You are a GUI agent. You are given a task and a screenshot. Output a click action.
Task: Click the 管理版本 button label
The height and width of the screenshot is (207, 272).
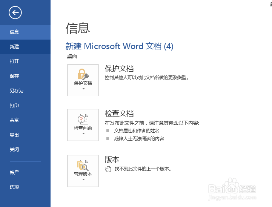(83, 174)
